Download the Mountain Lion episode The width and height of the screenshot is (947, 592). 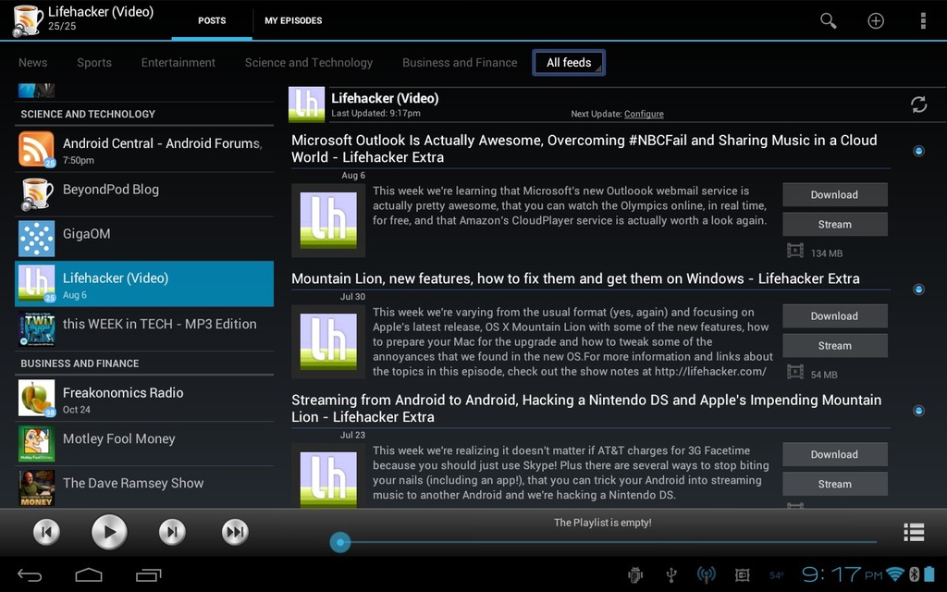835,316
